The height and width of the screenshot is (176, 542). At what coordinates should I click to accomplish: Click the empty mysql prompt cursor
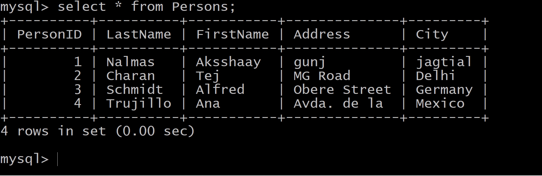coord(57,159)
